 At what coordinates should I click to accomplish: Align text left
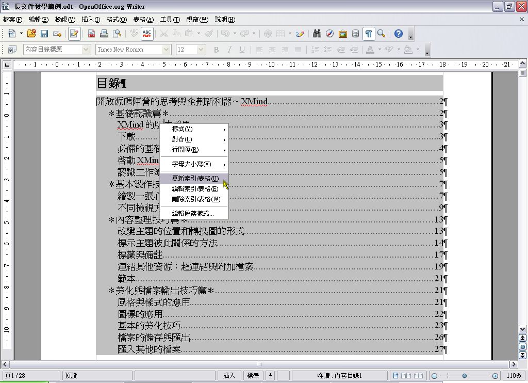(x=259, y=50)
